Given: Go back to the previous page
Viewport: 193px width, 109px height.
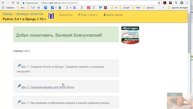Looking at the screenshot, I should 3,3.
